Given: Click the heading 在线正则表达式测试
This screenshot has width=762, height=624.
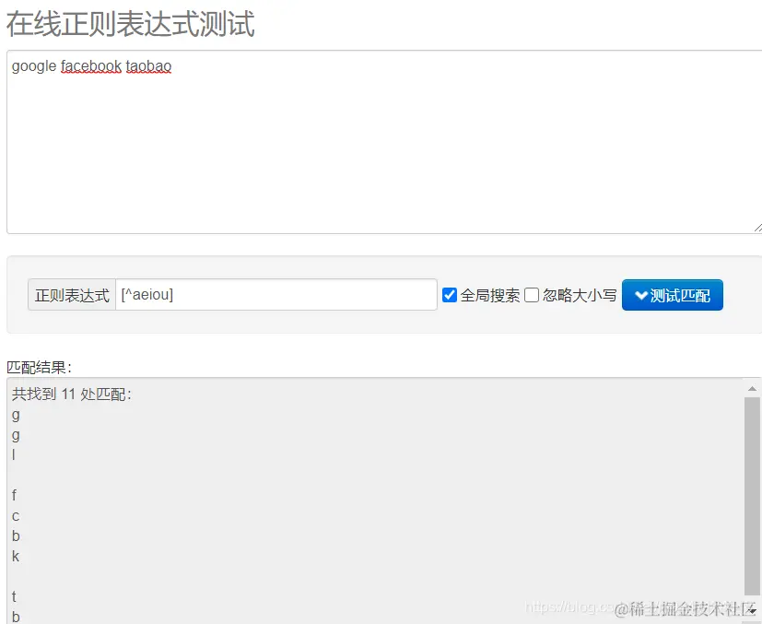Looking at the screenshot, I should pyautogui.click(x=130, y=23).
